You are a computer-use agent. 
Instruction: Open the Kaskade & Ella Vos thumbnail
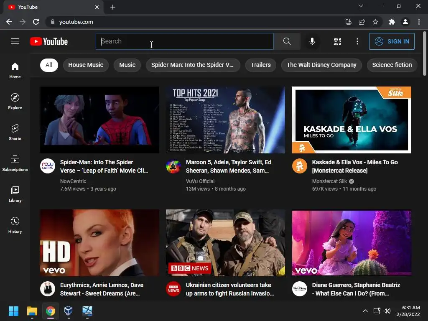[x=352, y=120]
